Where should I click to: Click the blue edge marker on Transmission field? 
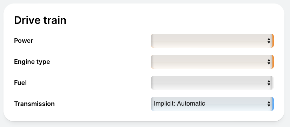point(273,104)
